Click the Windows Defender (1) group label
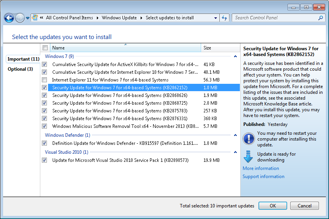 pos(67,135)
